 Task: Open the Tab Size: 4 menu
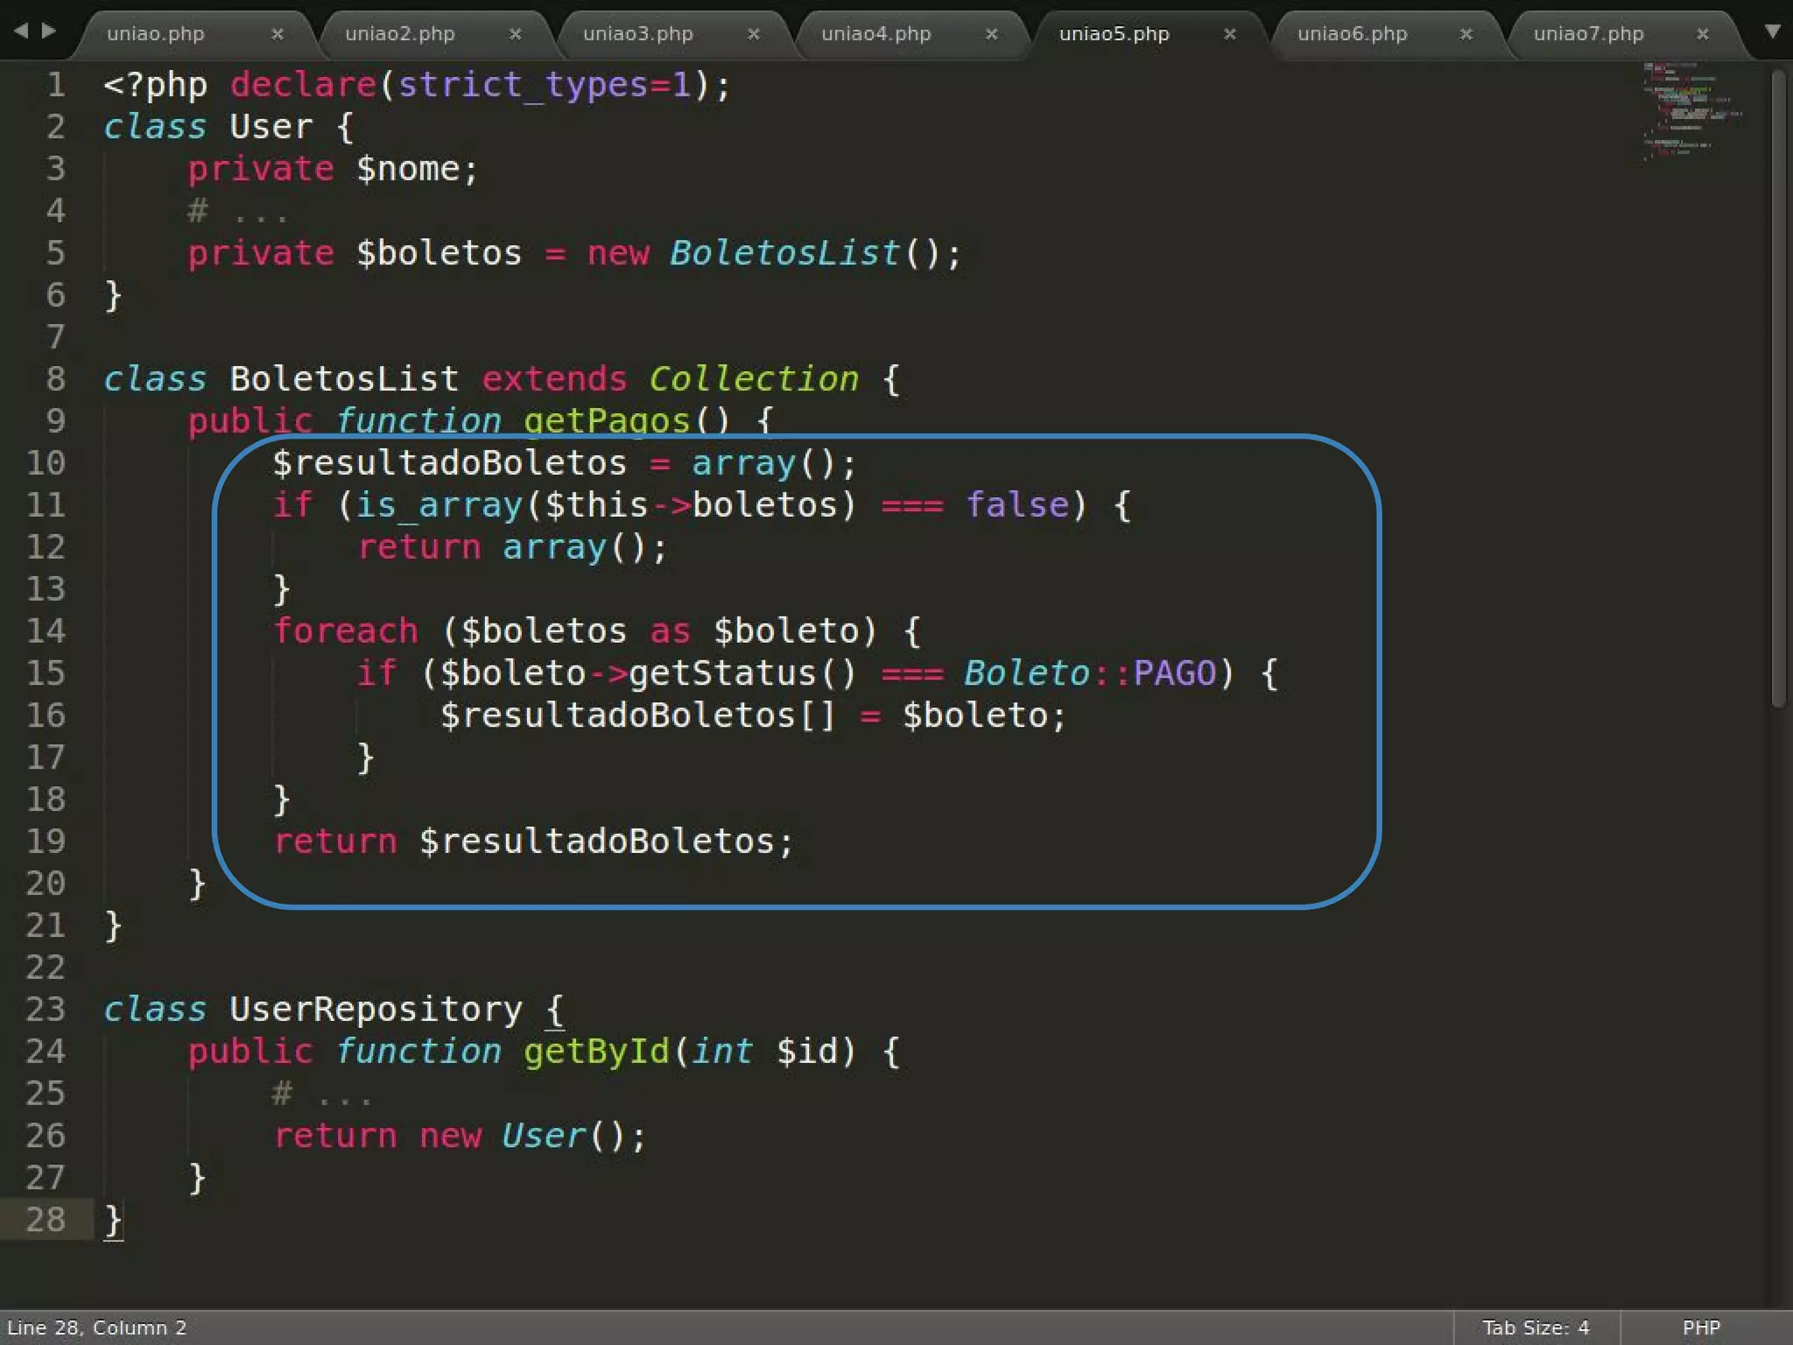1536,1327
